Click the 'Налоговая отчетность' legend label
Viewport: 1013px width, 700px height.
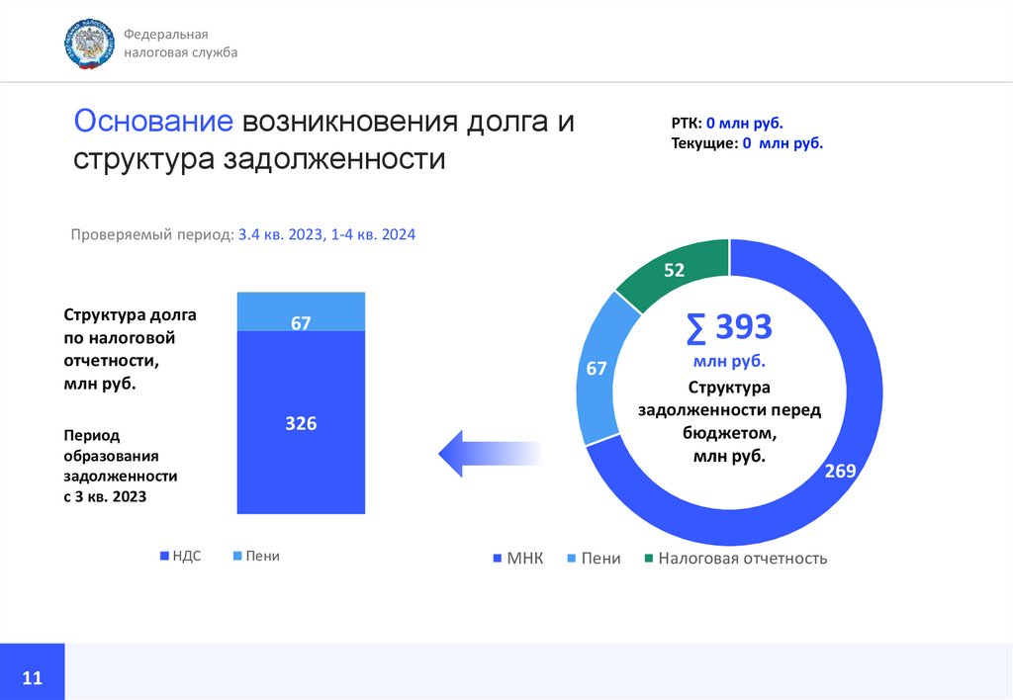pyautogui.click(x=743, y=559)
